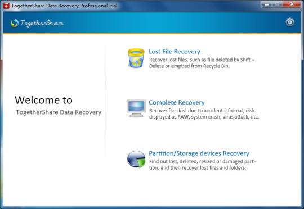Image resolution: width=304 pixels, height=209 pixels.
Task: Click "TogetherShare Data Recovery" subtitle text
Action: point(59,112)
